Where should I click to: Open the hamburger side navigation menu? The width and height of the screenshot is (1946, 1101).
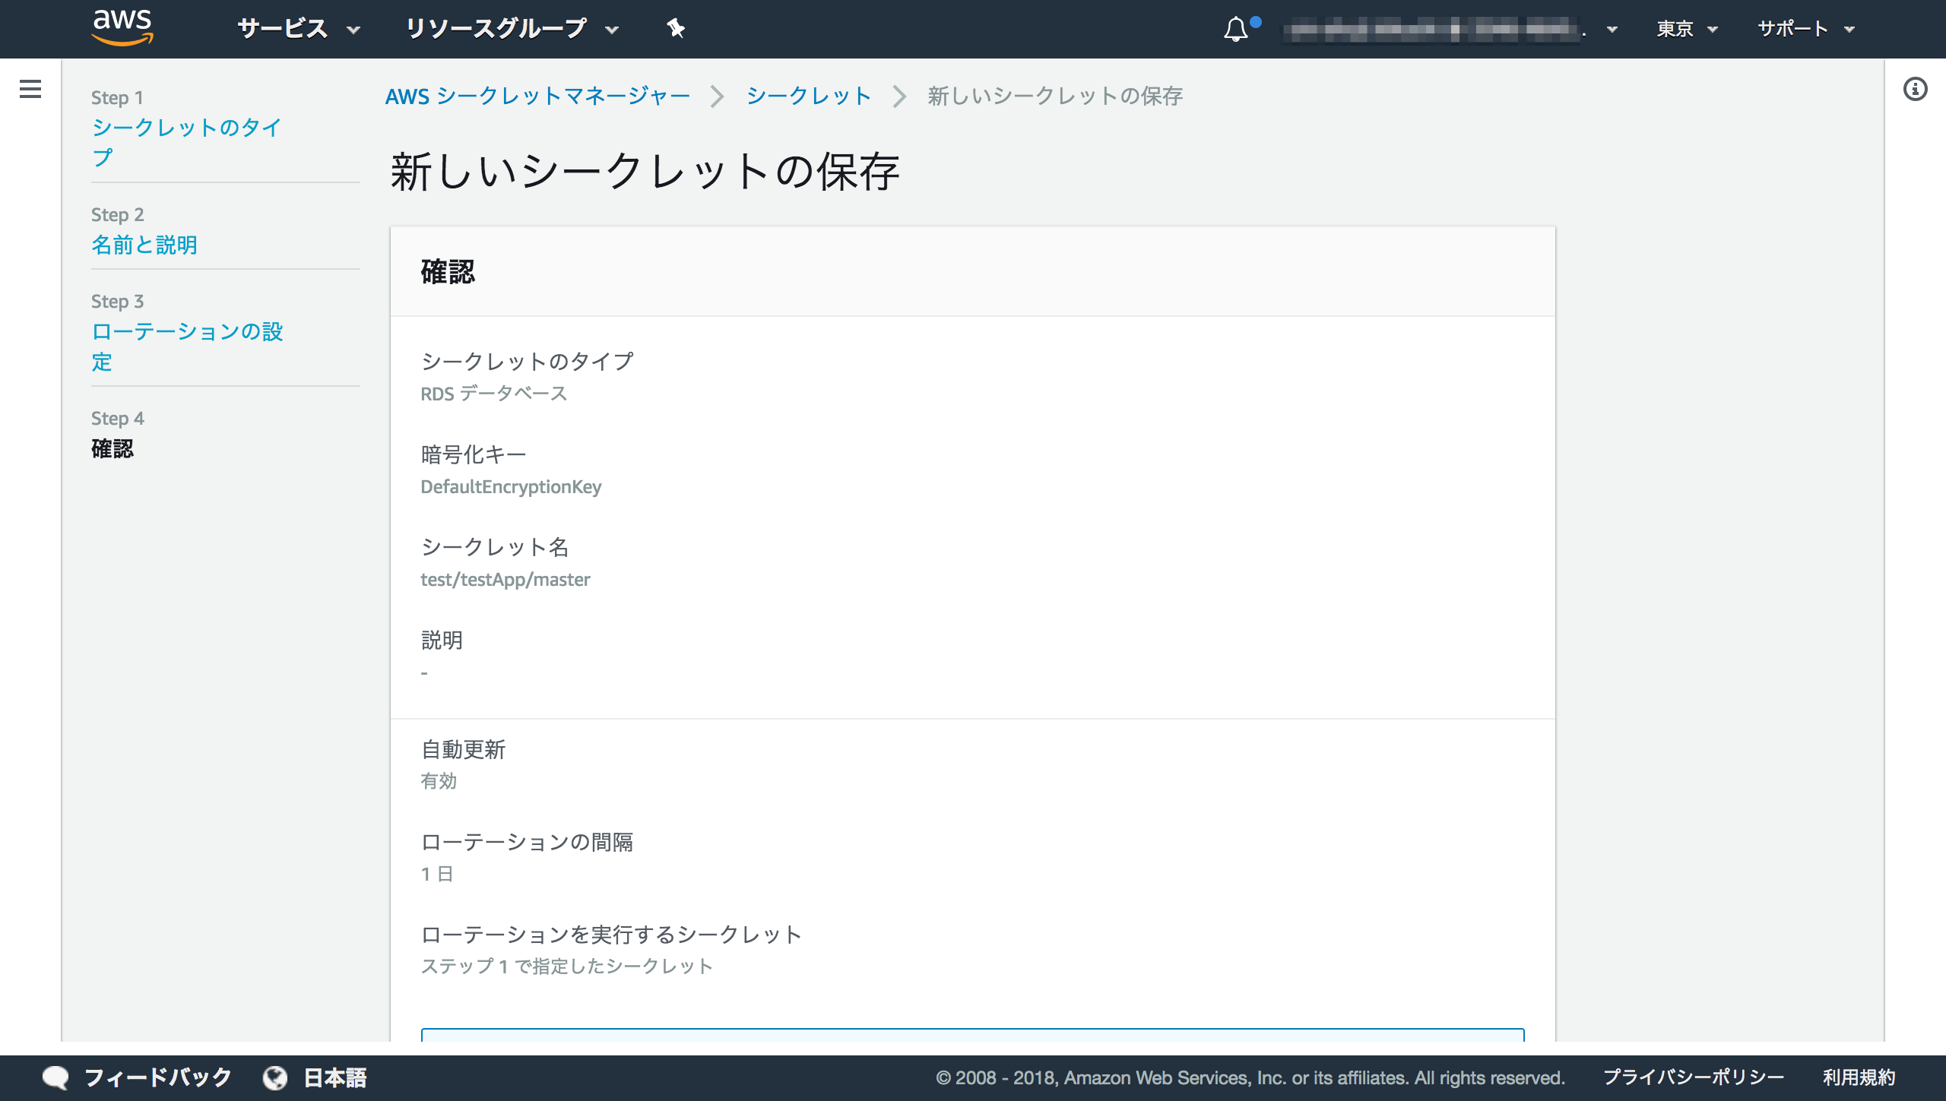point(30,89)
